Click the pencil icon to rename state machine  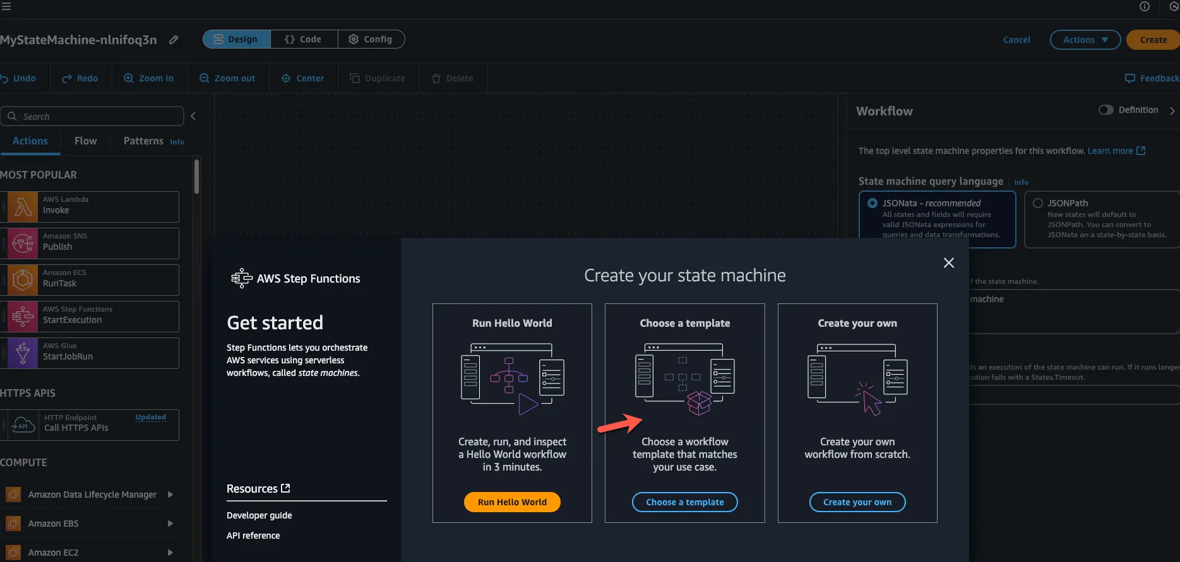click(174, 40)
